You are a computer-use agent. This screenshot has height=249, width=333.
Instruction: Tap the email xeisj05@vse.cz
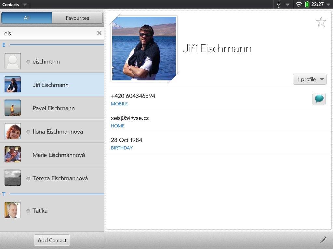coord(129,118)
